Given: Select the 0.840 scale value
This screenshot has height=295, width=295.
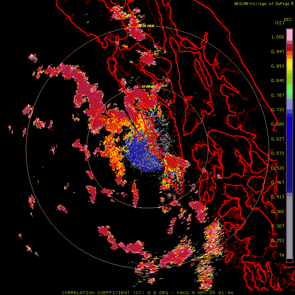Looking at the screenshot, I should pyautogui.click(x=278, y=81).
